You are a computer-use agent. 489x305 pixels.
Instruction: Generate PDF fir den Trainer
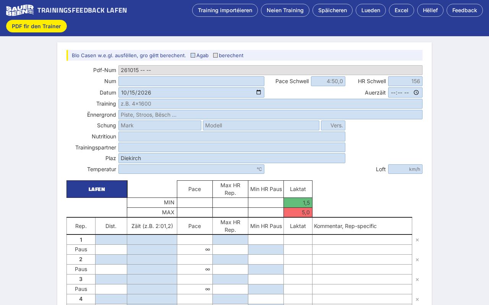tap(36, 26)
